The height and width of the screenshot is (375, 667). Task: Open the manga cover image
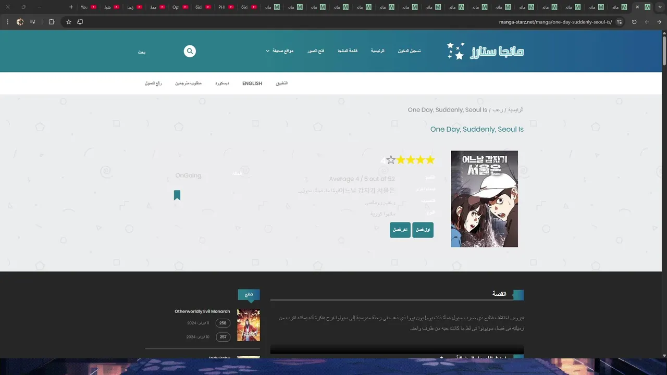tap(484, 199)
